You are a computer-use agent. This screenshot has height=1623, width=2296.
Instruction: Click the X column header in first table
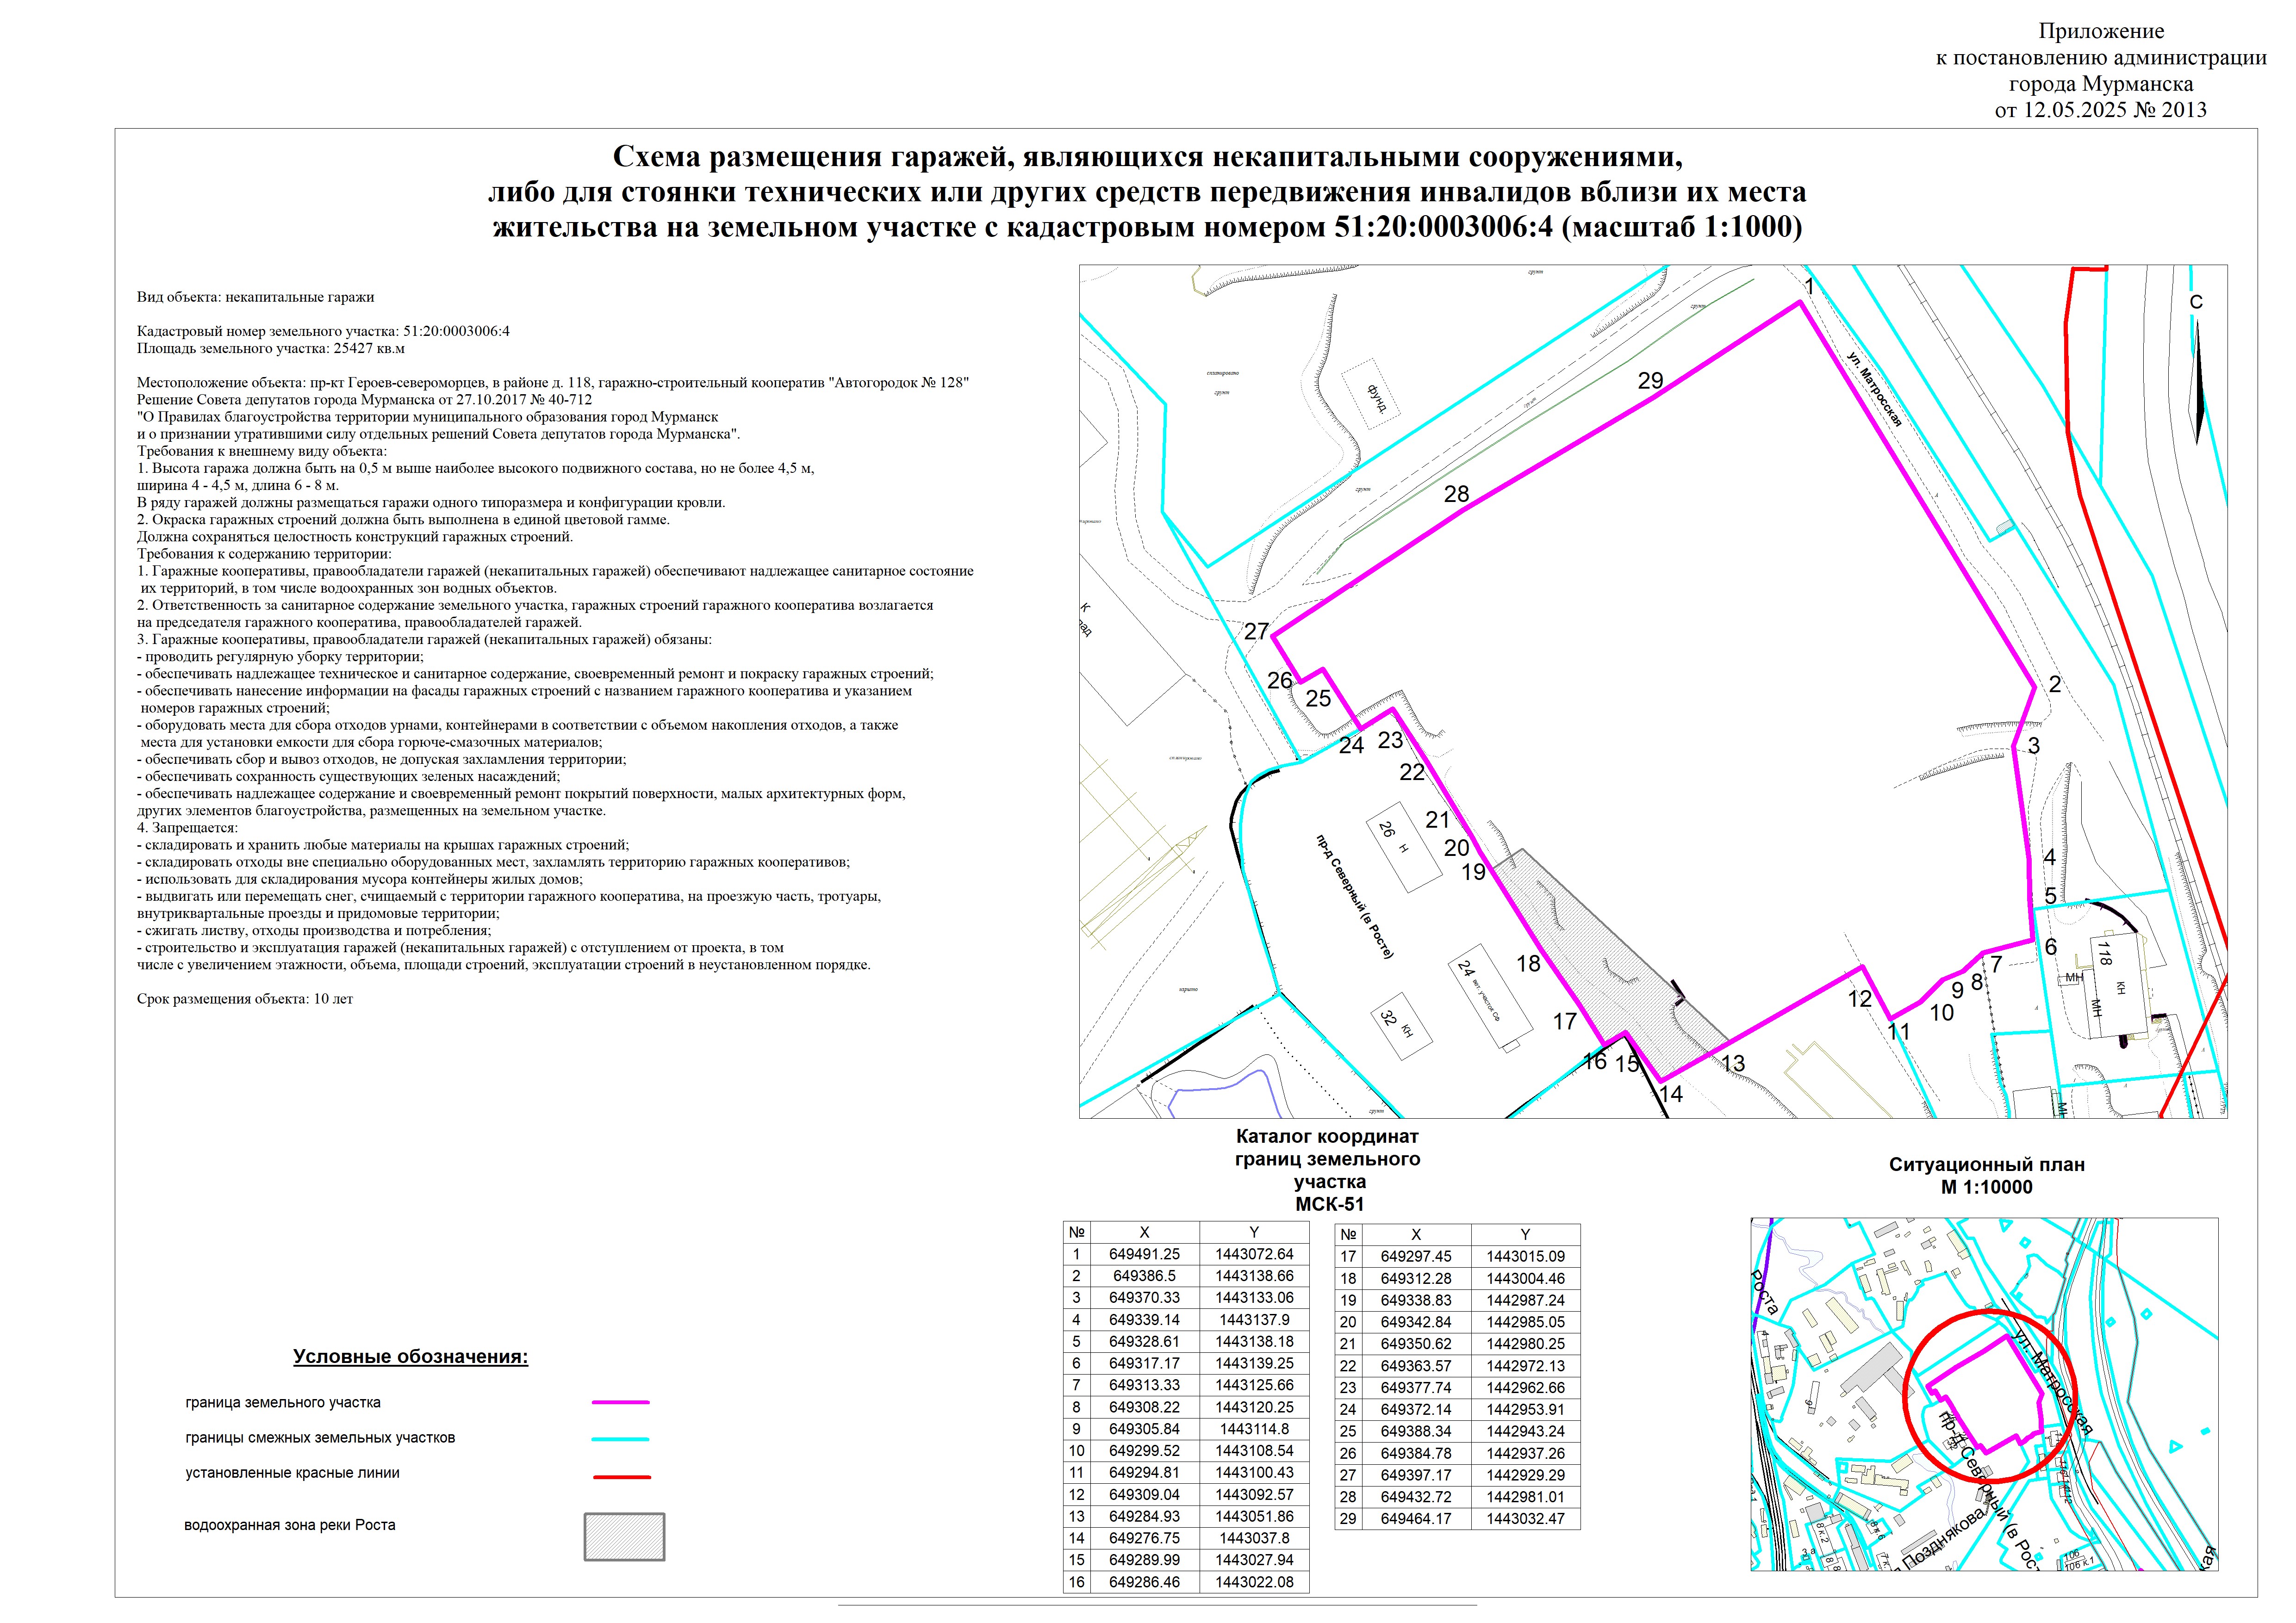click(x=1144, y=1232)
